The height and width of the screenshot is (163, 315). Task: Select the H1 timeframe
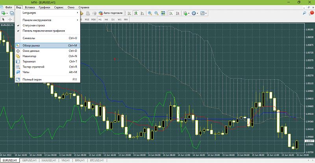tap(100, 20)
